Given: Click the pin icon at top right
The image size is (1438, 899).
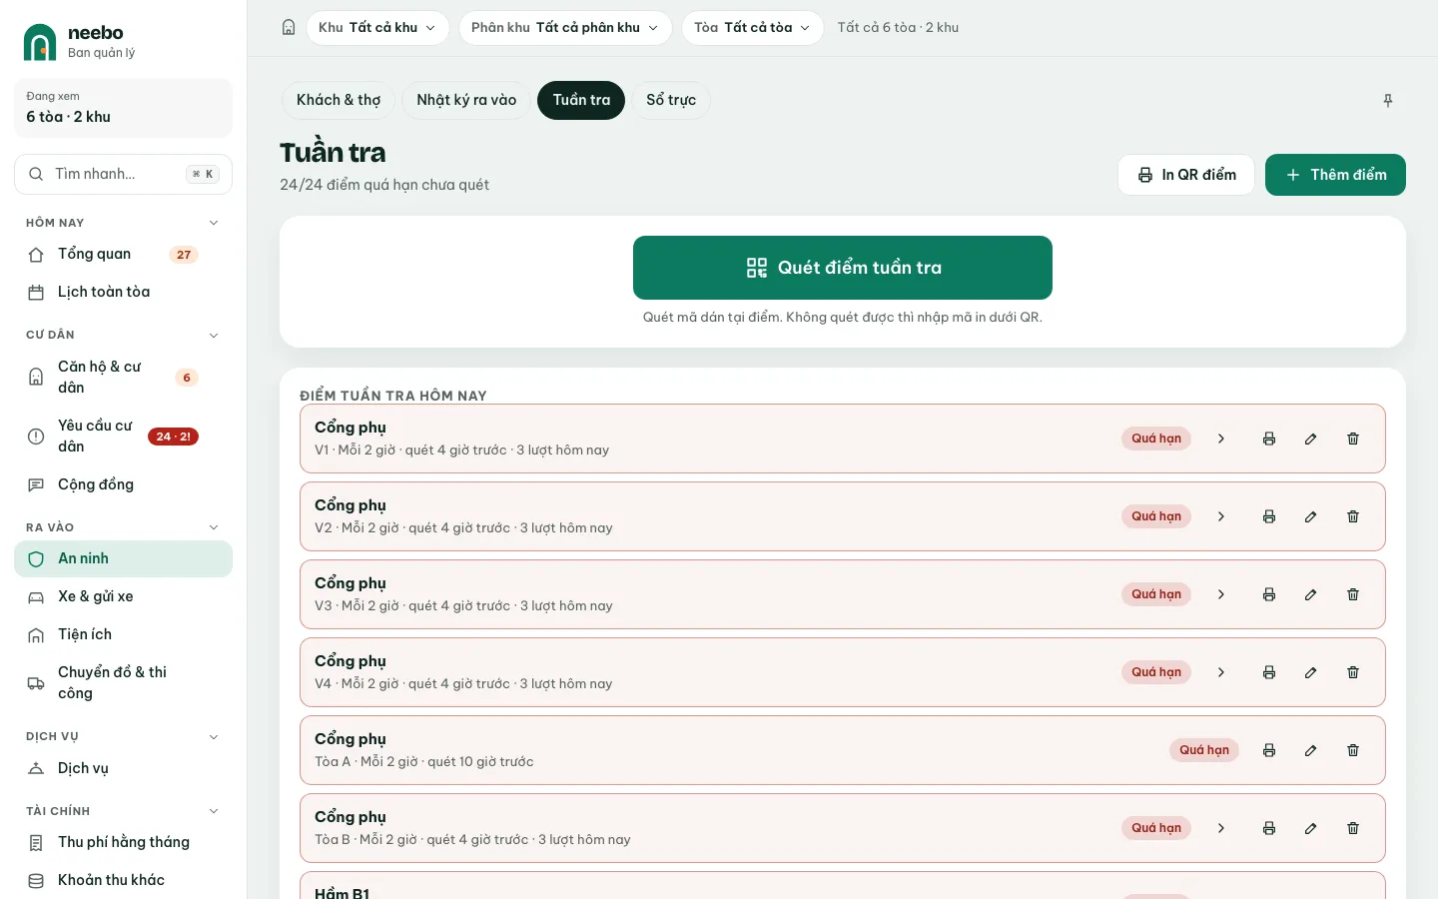Looking at the screenshot, I should pyautogui.click(x=1387, y=101).
